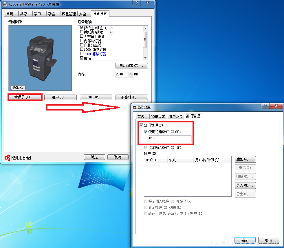The width and height of the screenshot is (284, 248).
Task: Open PDL (P)... settings
Action: 96,97
